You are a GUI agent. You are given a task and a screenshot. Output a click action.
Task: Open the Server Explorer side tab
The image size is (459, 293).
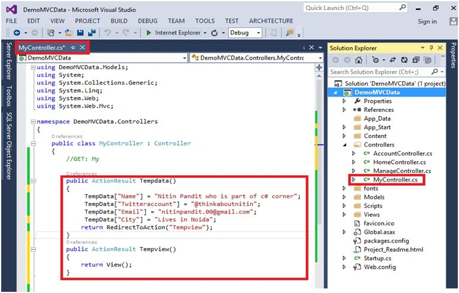(x=9, y=61)
